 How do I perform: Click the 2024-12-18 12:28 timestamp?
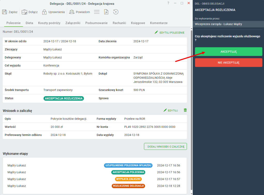tap(169, 186)
